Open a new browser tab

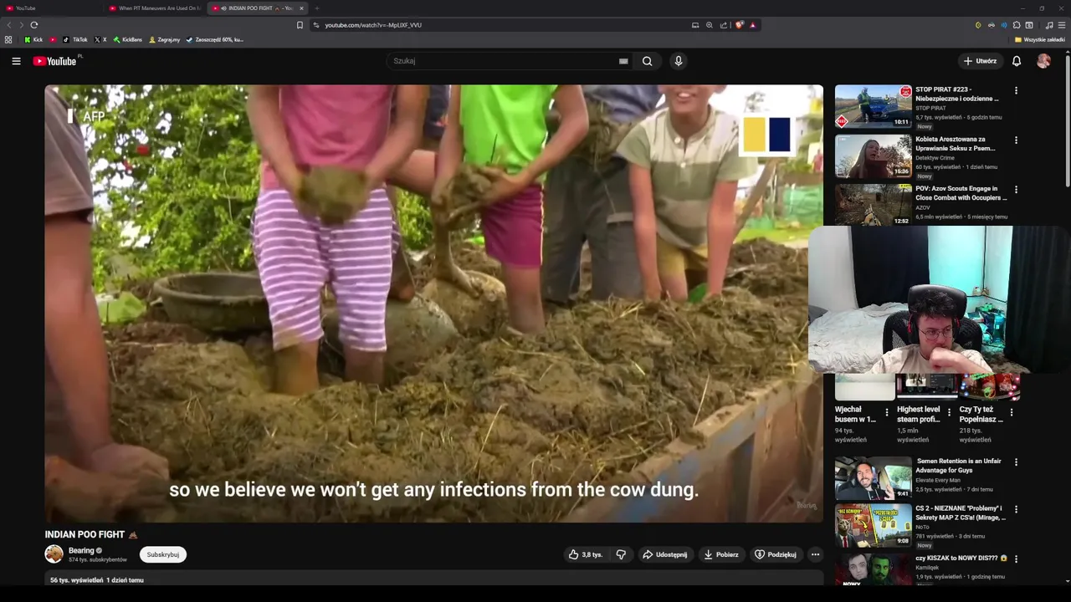317,8
